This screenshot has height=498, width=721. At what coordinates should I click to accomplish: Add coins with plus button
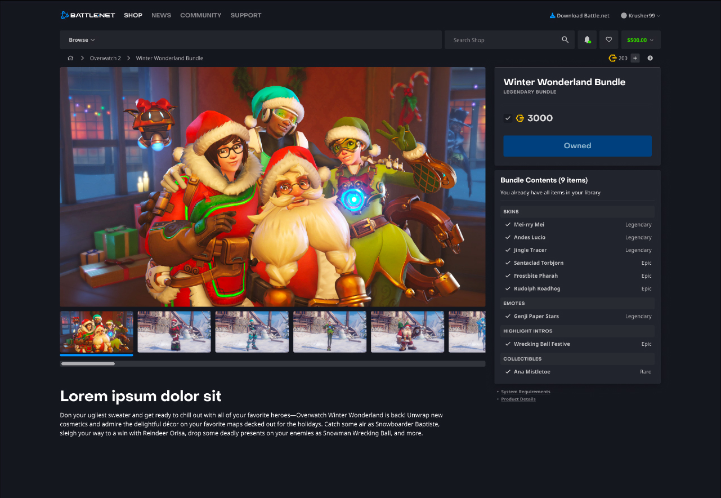635,58
